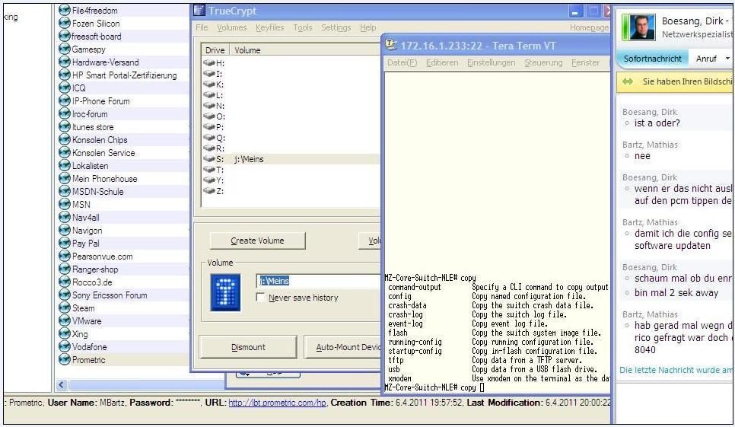The width and height of the screenshot is (735, 427).
Task: Click Dirk Boesang's contact photo
Action: pos(641,27)
